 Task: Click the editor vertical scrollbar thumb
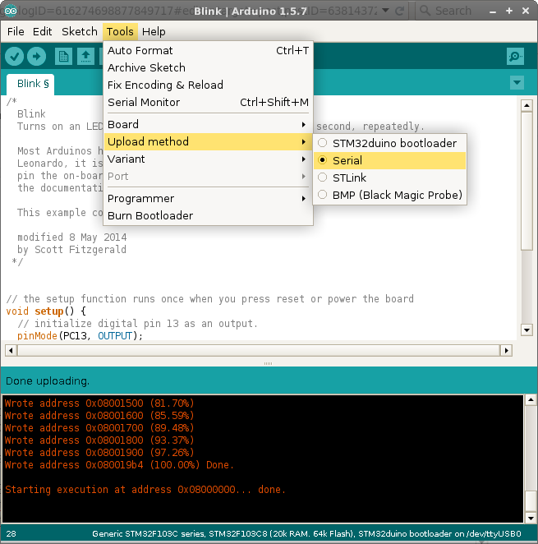click(527, 181)
